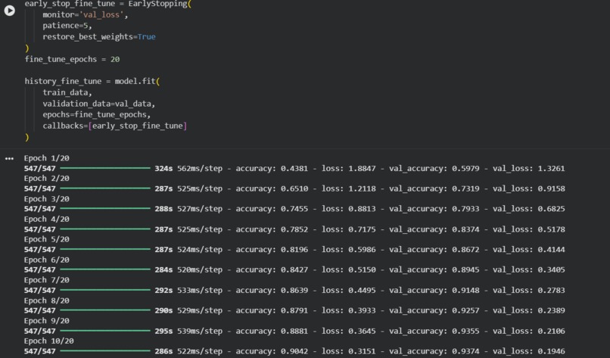The height and width of the screenshot is (358, 610).
Task: Click the val_loss: 0.9158 value
Action: [529, 188]
